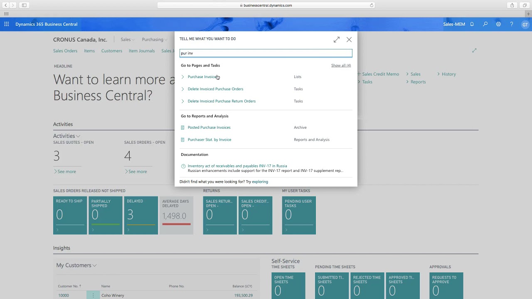532x299 pixels.
Task: Click the Safari address bar
Action: 266,5
